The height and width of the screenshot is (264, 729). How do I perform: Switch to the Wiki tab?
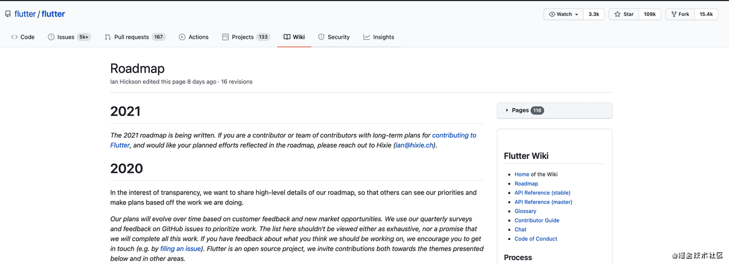(x=294, y=37)
